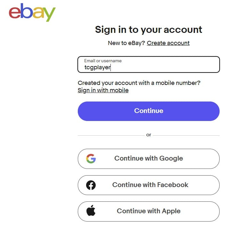Screen dimensions: 250x226
Task: Click the typed text 'tcgplayer'
Action: click(97, 67)
